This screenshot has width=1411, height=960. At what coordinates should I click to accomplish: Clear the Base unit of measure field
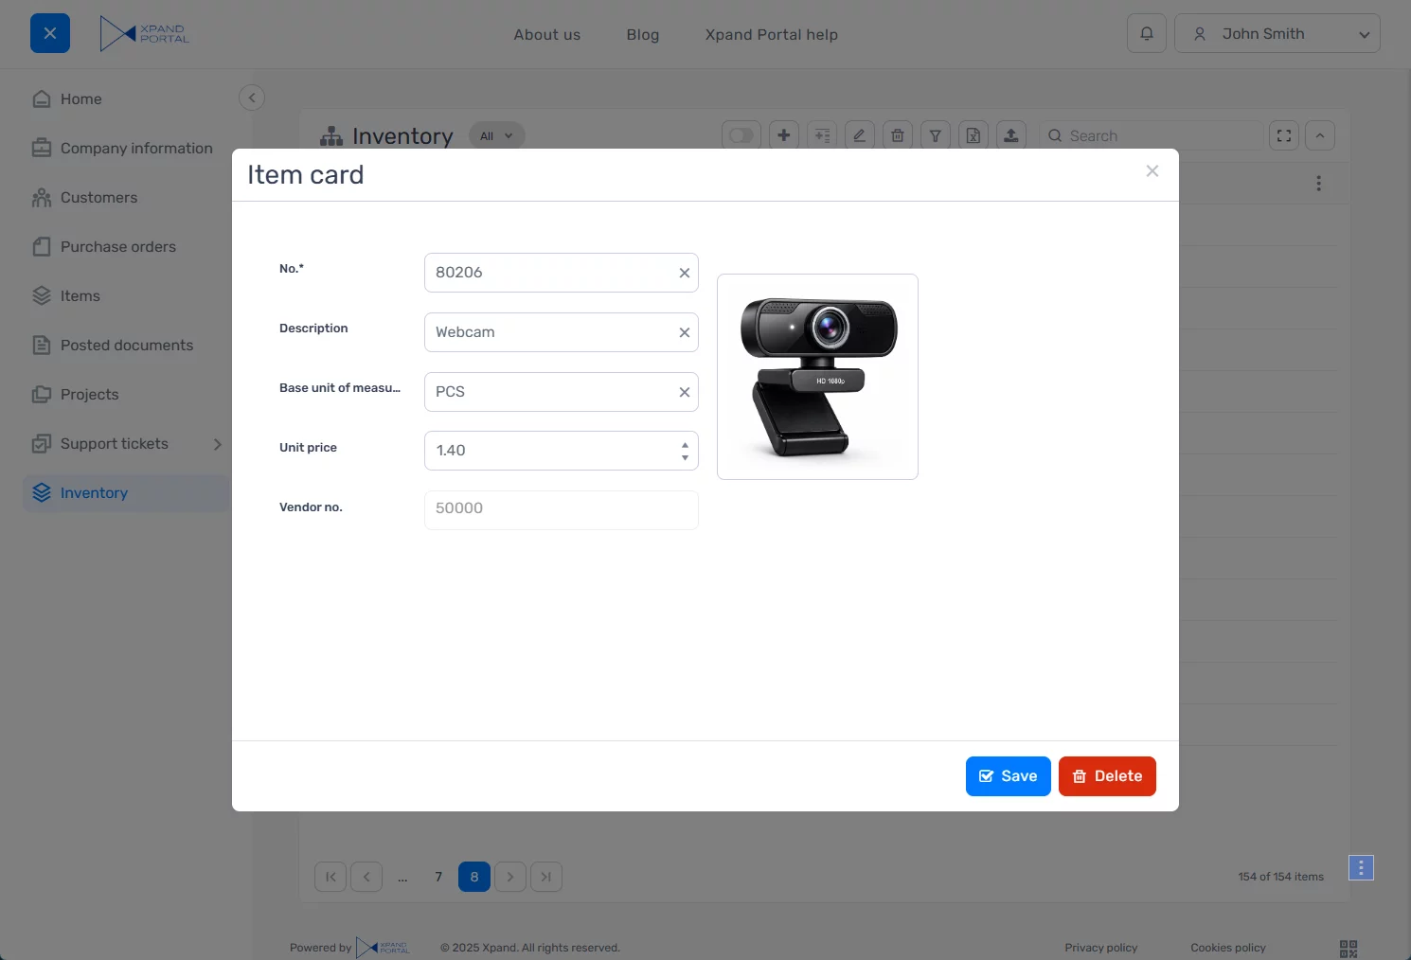[x=684, y=392]
